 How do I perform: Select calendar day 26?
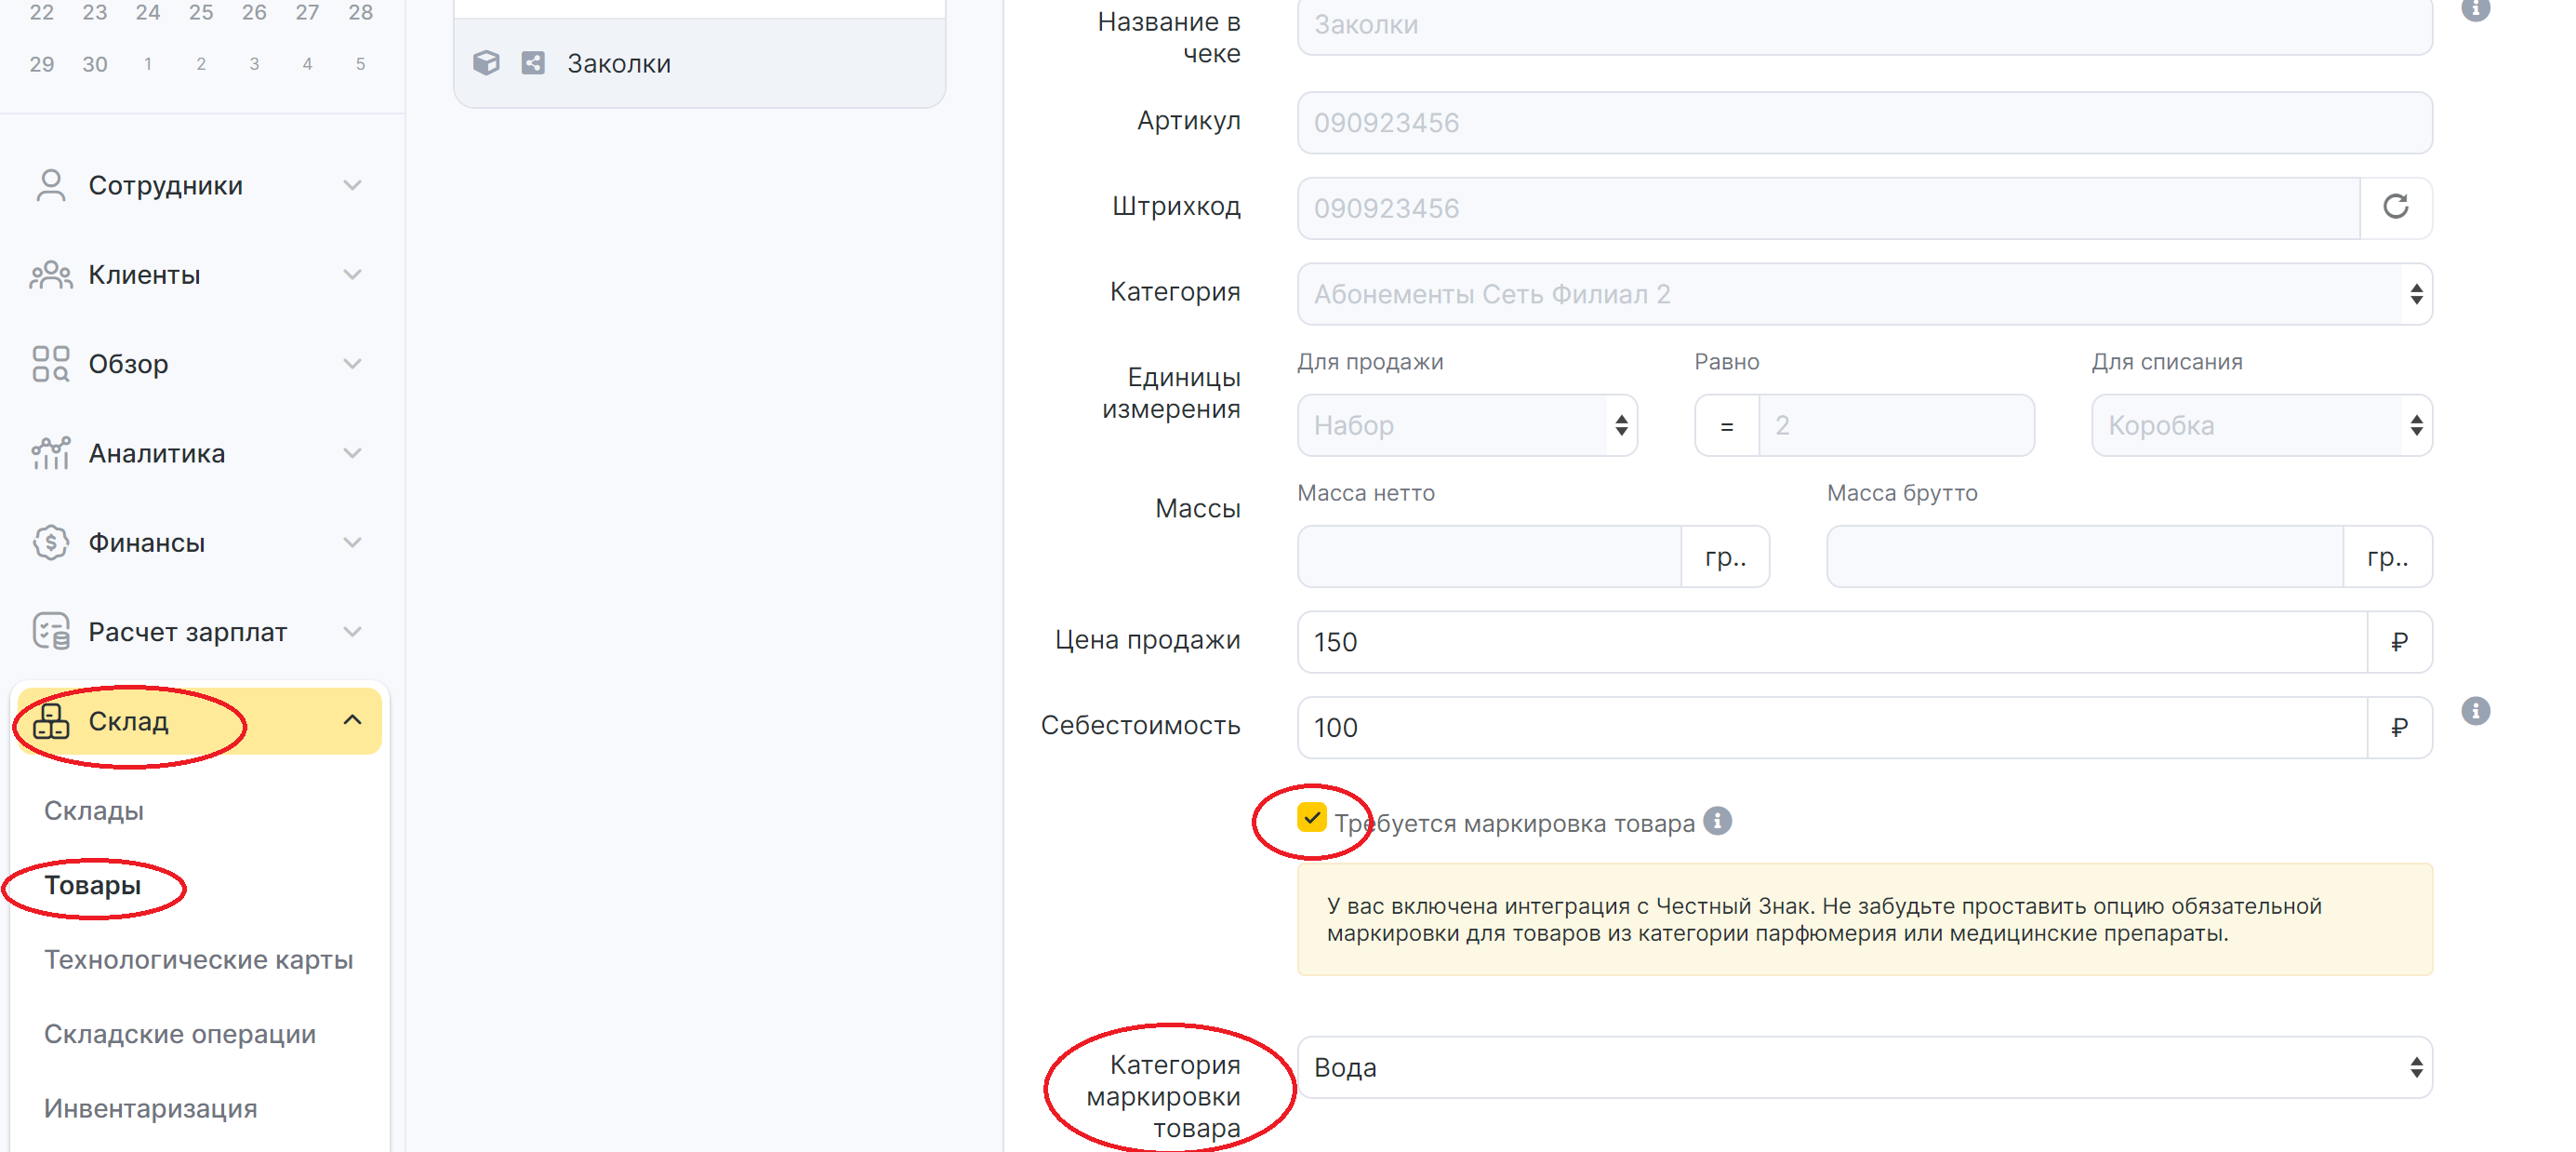coord(254,12)
